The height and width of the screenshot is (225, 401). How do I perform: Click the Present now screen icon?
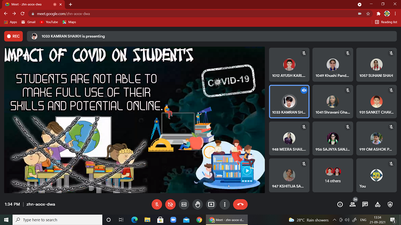point(211,204)
